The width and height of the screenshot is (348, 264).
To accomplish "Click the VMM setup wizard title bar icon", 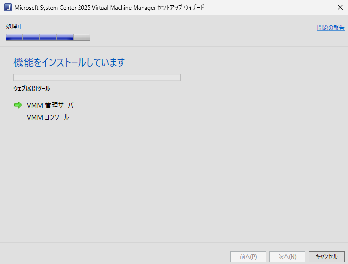I will click(x=8, y=7).
